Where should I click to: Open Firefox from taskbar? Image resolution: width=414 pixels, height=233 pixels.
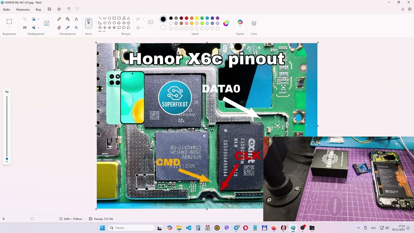274,228
